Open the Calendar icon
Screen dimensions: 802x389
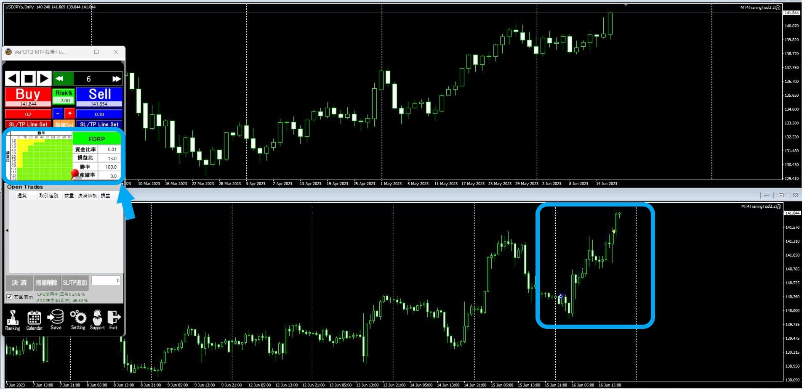coord(34,320)
